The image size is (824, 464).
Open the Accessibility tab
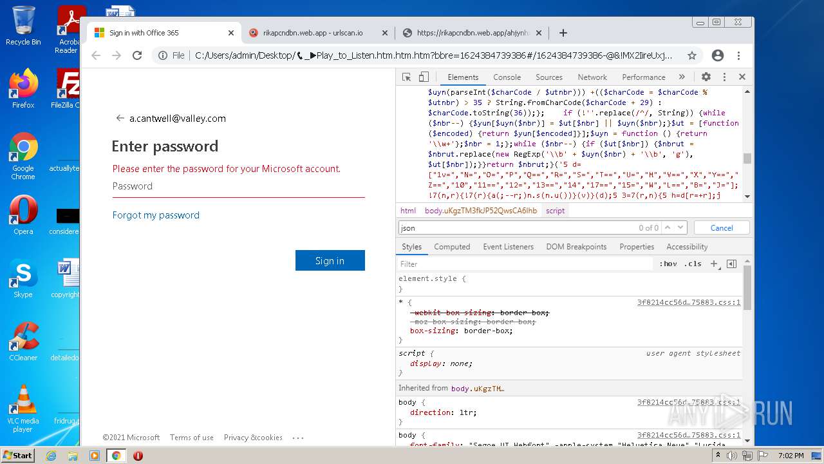point(687,247)
